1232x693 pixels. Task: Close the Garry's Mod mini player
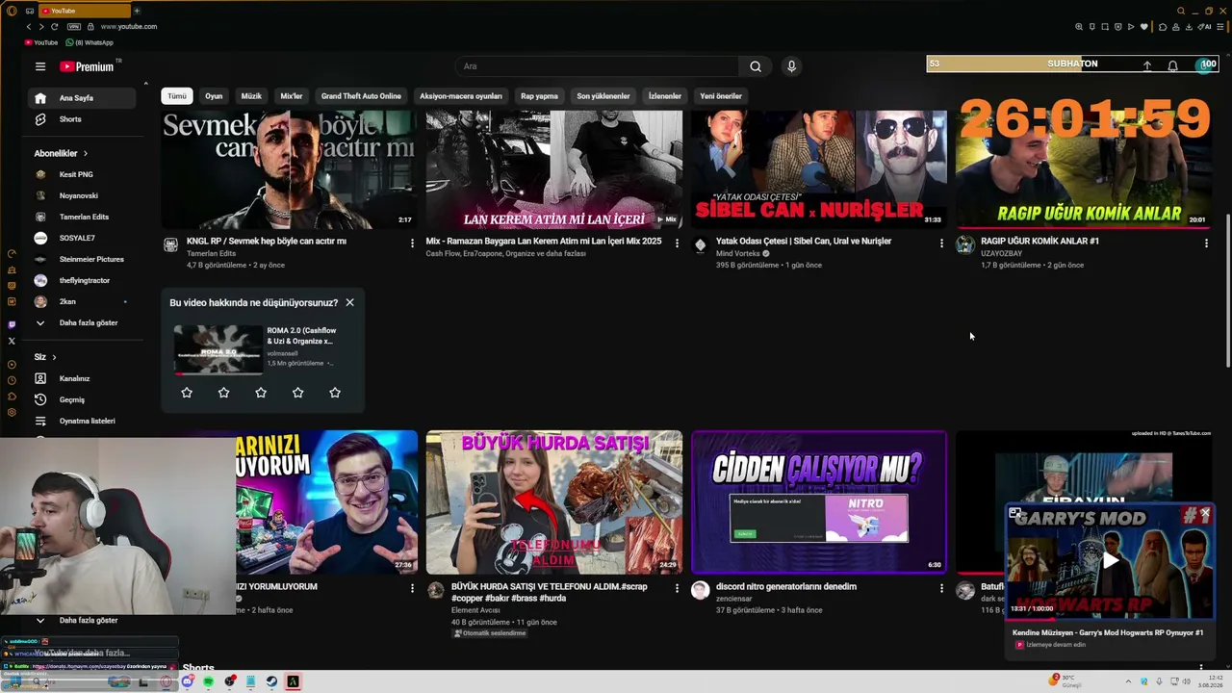(x=1204, y=514)
